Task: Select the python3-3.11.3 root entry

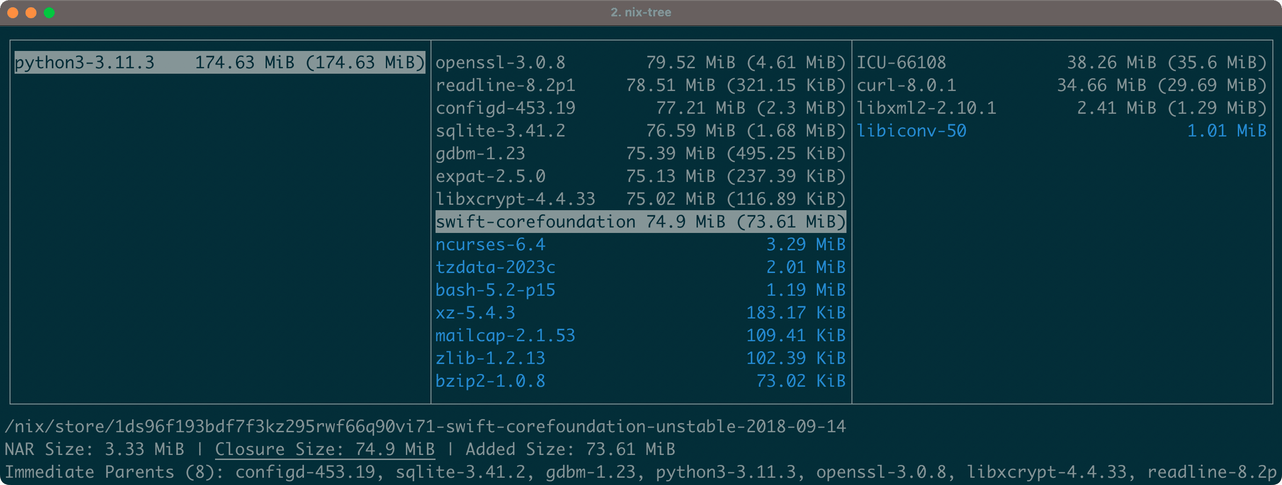Action: tap(220, 63)
